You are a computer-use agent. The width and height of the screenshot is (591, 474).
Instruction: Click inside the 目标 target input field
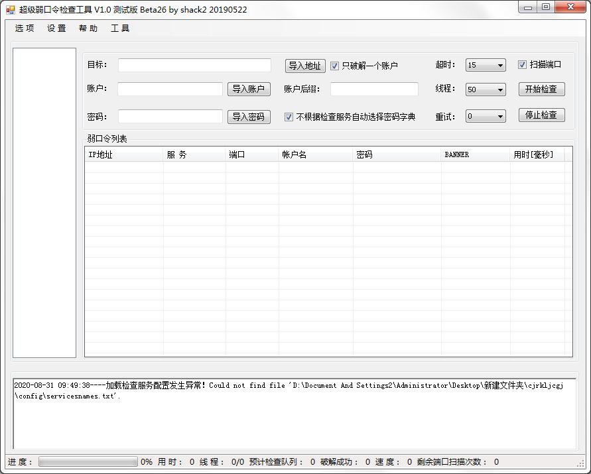pyautogui.click(x=194, y=65)
